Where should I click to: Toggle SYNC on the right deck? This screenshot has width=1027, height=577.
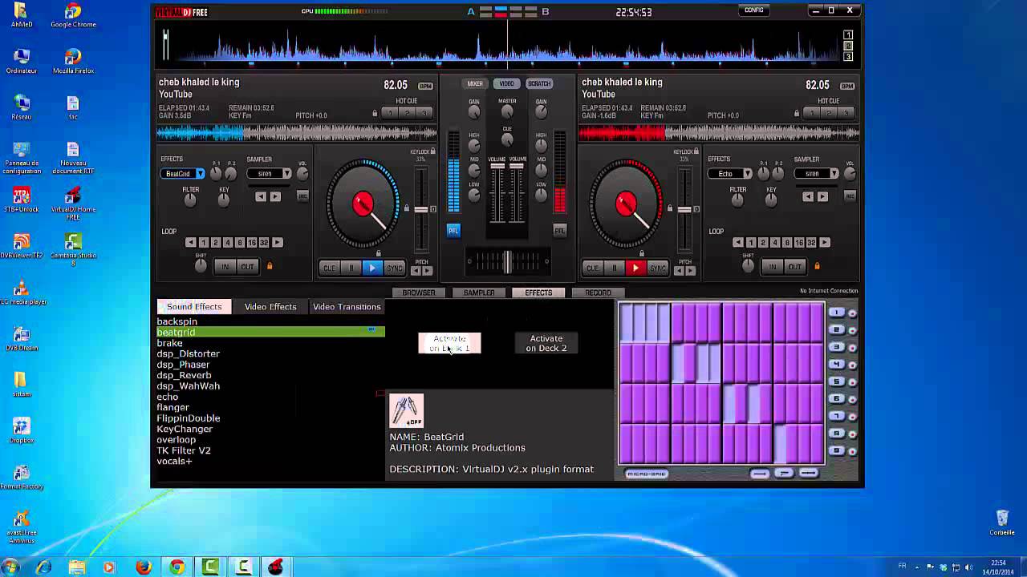[658, 268]
